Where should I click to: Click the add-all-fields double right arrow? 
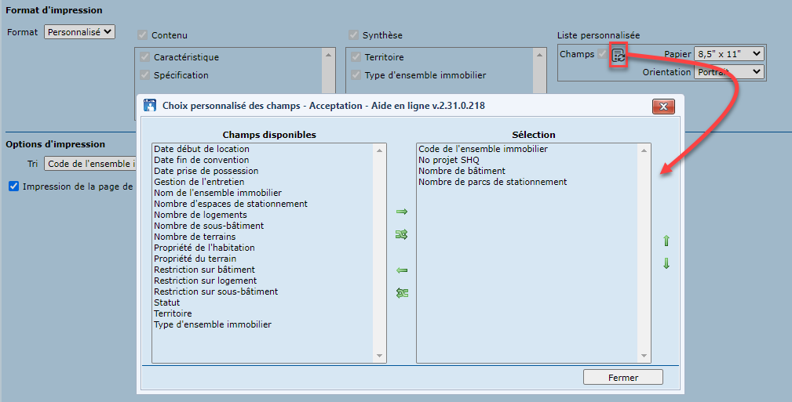tap(402, 234)
